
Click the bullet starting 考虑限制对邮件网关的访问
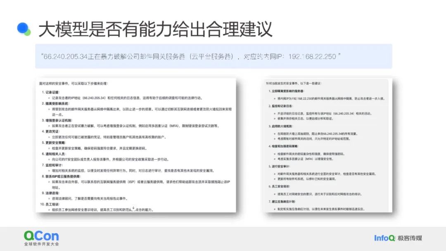tap(314, 139)
